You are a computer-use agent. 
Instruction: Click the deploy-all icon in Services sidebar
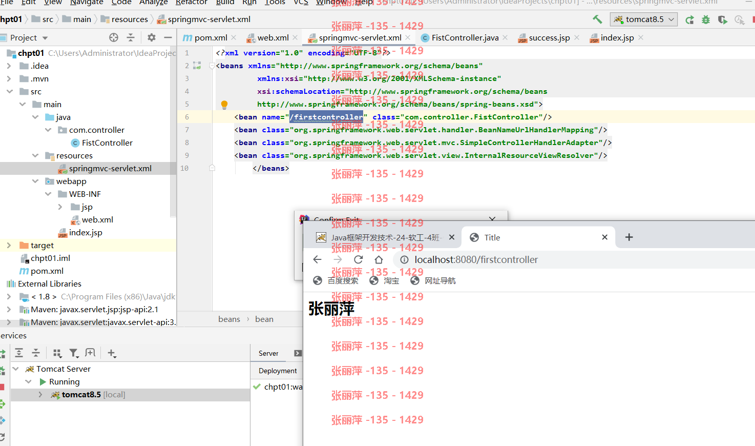click(x=2, y=404)
